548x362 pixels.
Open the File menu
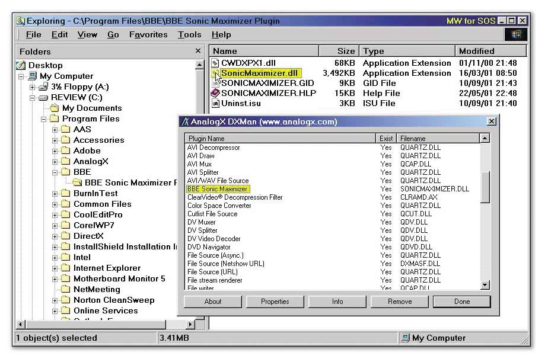click(x=34, y=34)
